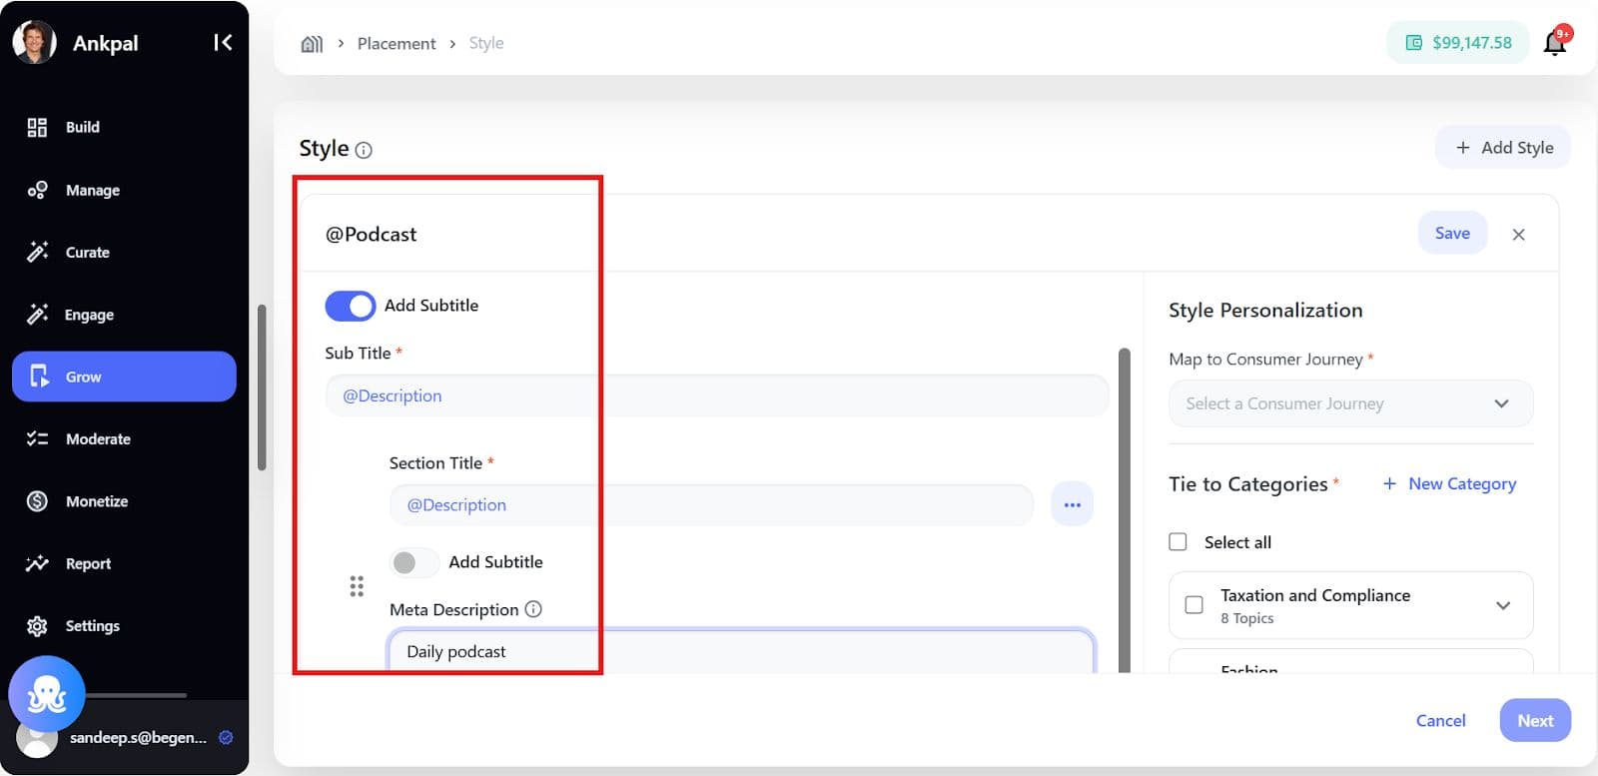The height and width of the screenshot is (776, 1598).
Task: Expand the Taxation and Compliance topics
Action: coord(1502,605)
